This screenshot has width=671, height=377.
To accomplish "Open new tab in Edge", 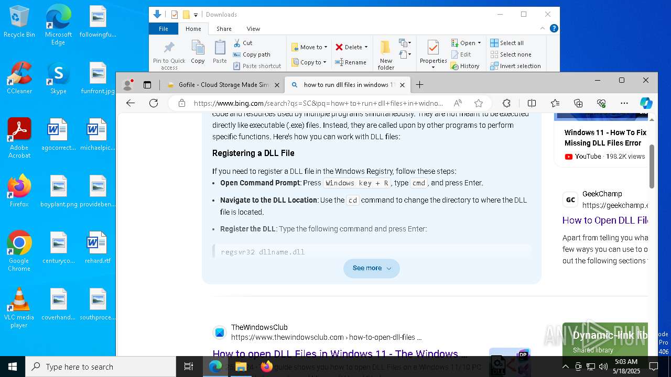I will (x=419, y=85).
